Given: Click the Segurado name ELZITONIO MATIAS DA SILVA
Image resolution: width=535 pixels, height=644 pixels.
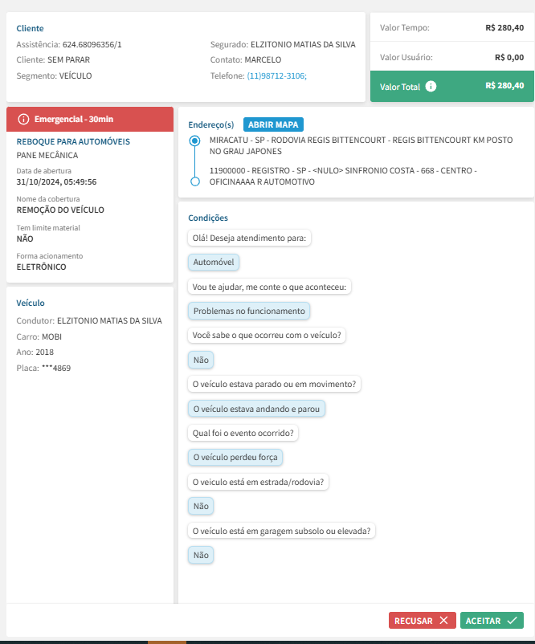Looking at the screenshot, I should point(304,44).
